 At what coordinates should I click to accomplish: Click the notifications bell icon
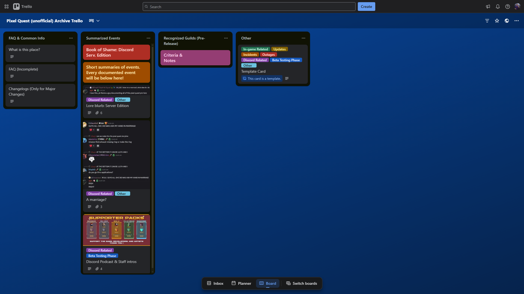[x=498, y=7]
